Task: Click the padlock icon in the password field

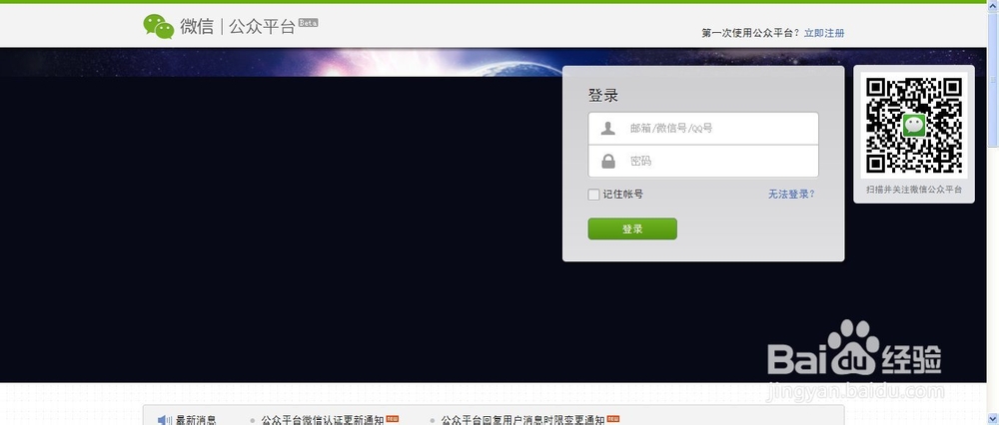Action: (608, 162)
